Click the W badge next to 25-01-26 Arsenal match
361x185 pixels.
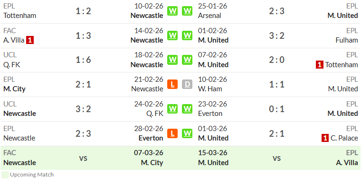point(187,11)
